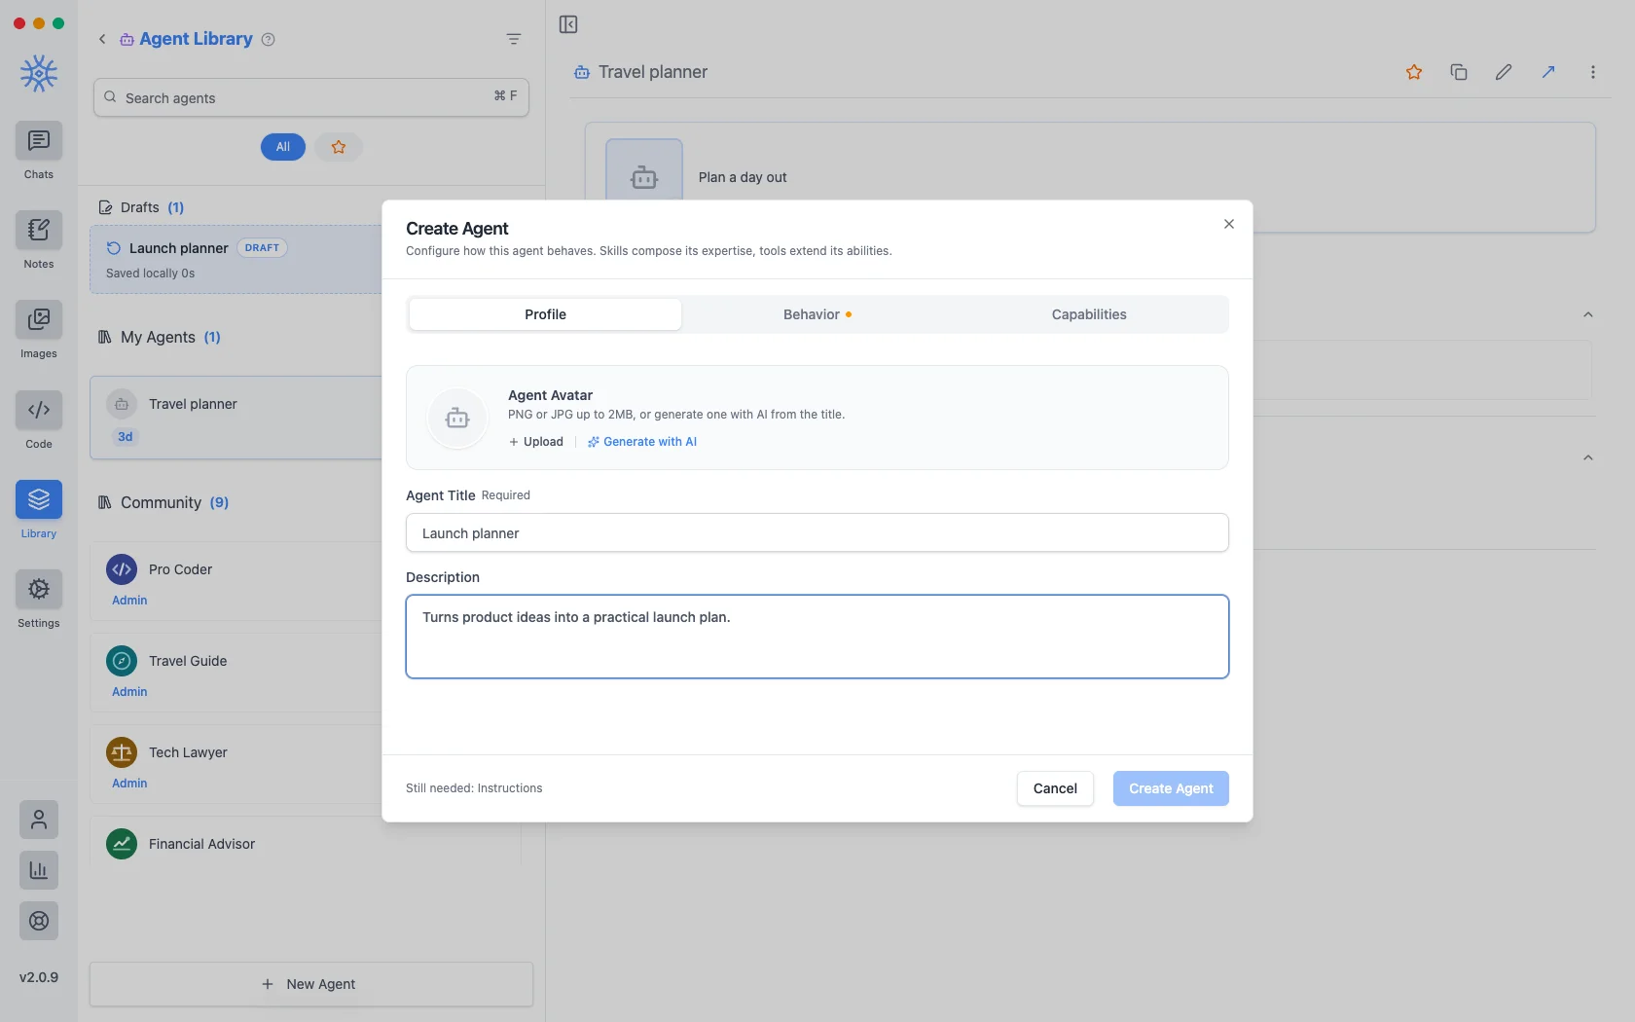Click Generate with AI link
Image resolution: width=1635 pixels, height=1022 pixels.
coord(642,442)
